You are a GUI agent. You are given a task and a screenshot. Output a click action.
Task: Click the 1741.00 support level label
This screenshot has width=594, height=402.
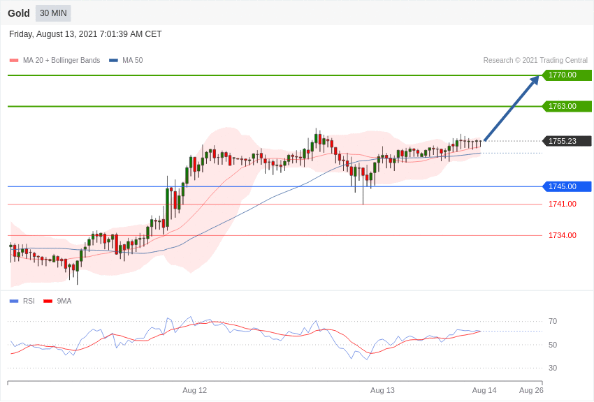tap(562, 204)
